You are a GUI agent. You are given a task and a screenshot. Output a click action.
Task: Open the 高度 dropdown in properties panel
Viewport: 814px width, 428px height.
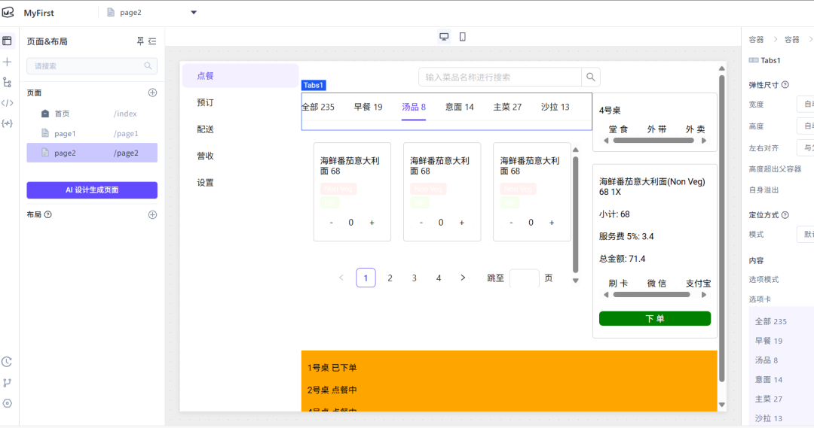coord(806,126)
